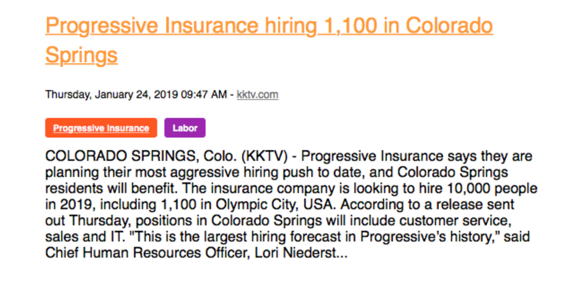Click the 09:47 AM timestamp text
The width and height of the screenshot is (586, 288).
[204, 94]
